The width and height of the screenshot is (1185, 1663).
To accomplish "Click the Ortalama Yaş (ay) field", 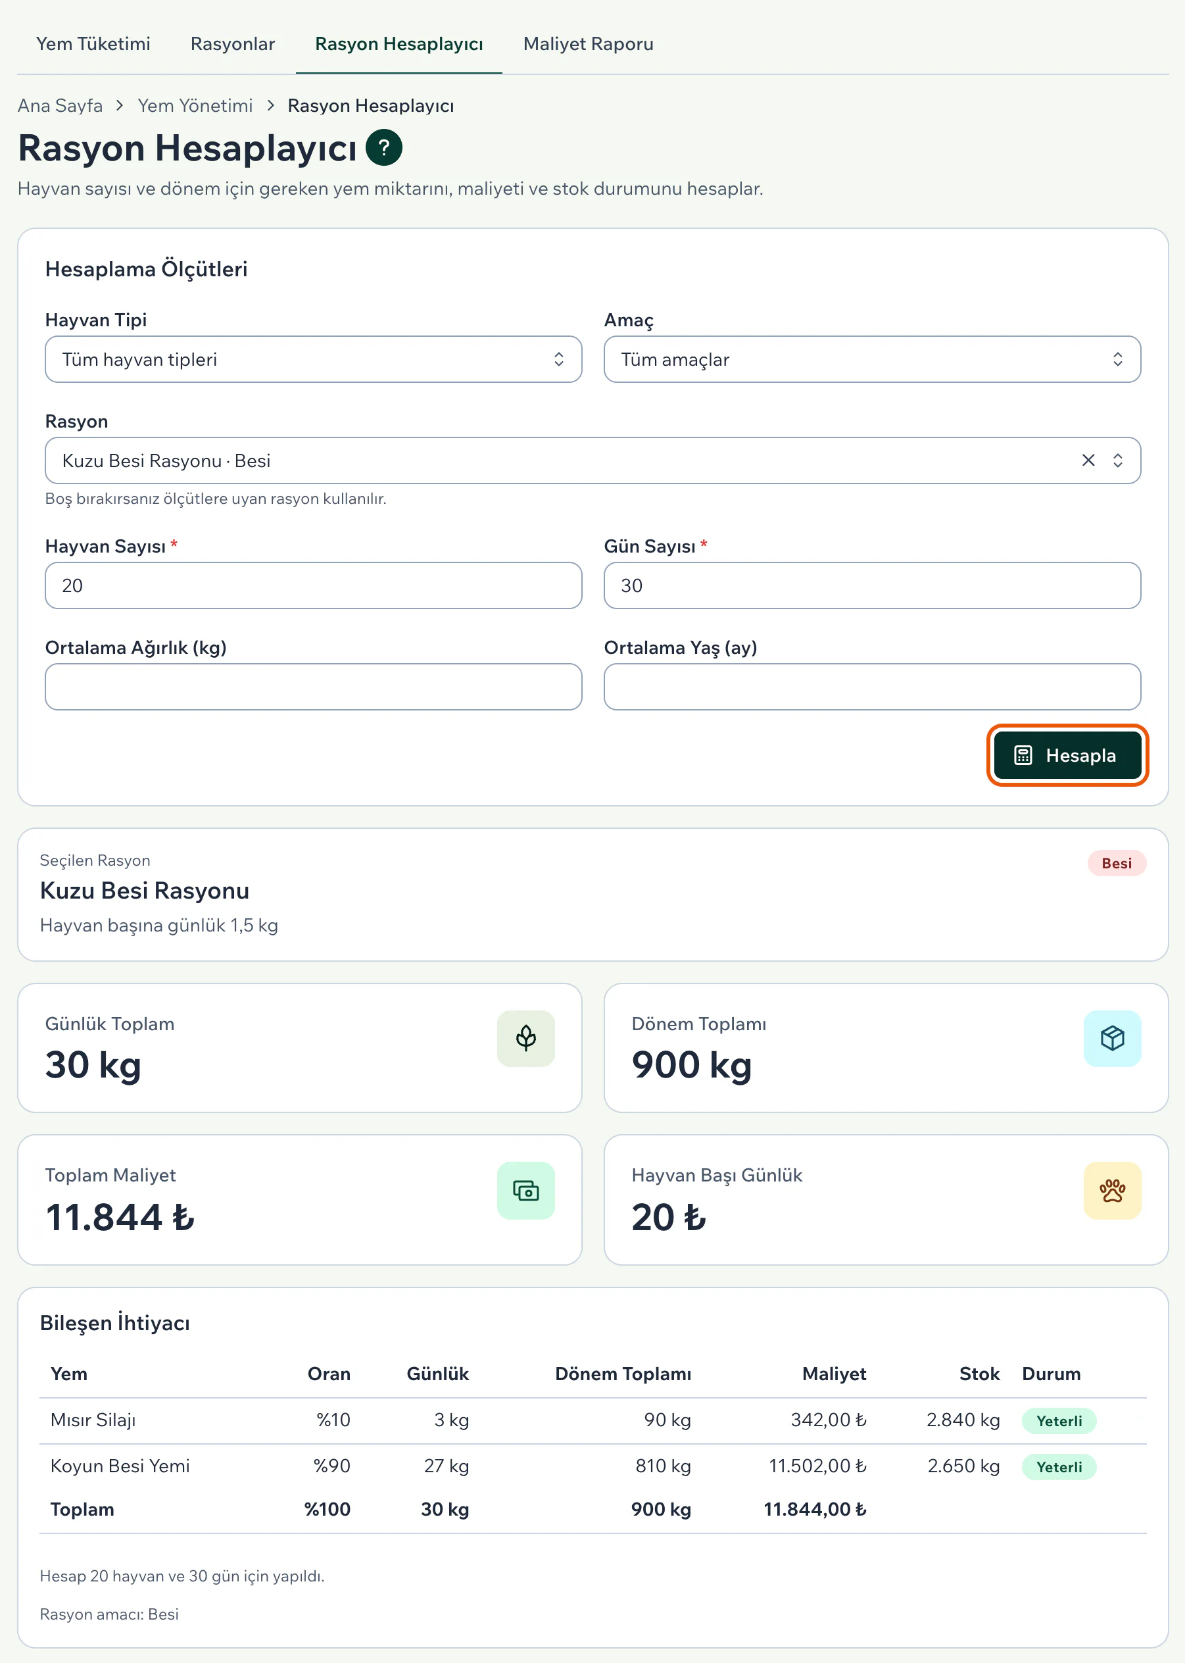I will point(872,687).
